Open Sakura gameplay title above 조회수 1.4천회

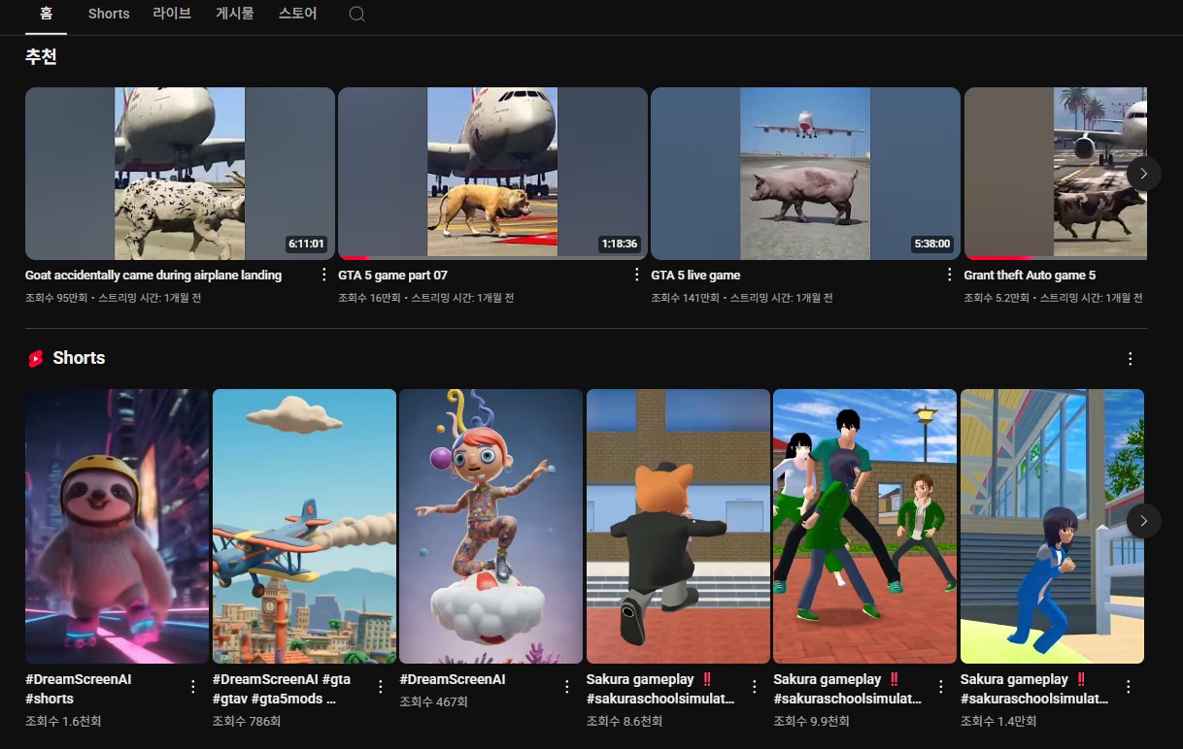pyautogui.click(x=1034, y=689)
